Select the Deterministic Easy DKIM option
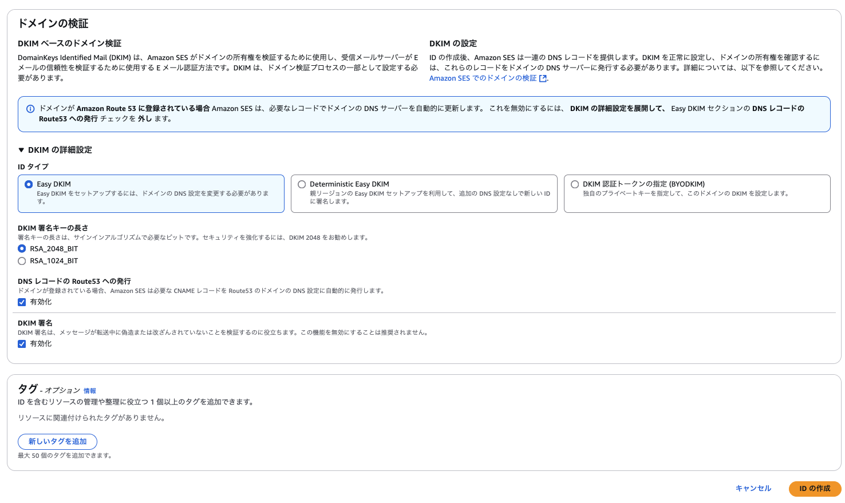 (302, 184)
